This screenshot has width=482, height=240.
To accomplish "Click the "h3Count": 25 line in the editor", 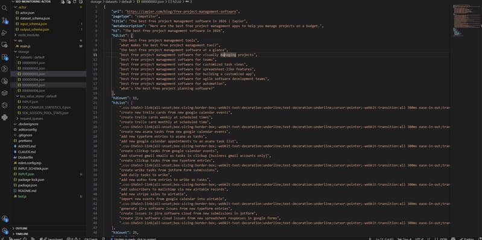I will (x=125, y=233).
